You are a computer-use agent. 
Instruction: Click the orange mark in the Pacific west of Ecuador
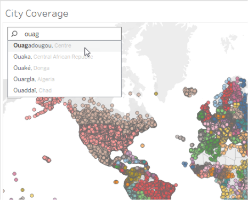(116, 182)
